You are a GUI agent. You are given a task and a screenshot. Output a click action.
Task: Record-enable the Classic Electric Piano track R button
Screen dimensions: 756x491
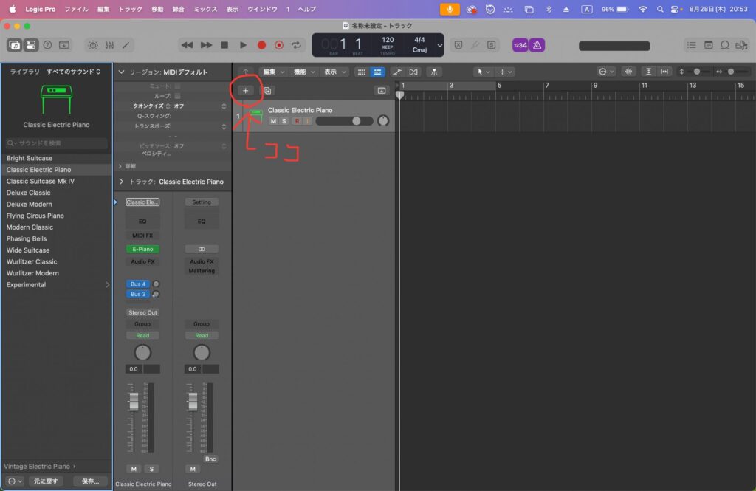tap(297, 121)
